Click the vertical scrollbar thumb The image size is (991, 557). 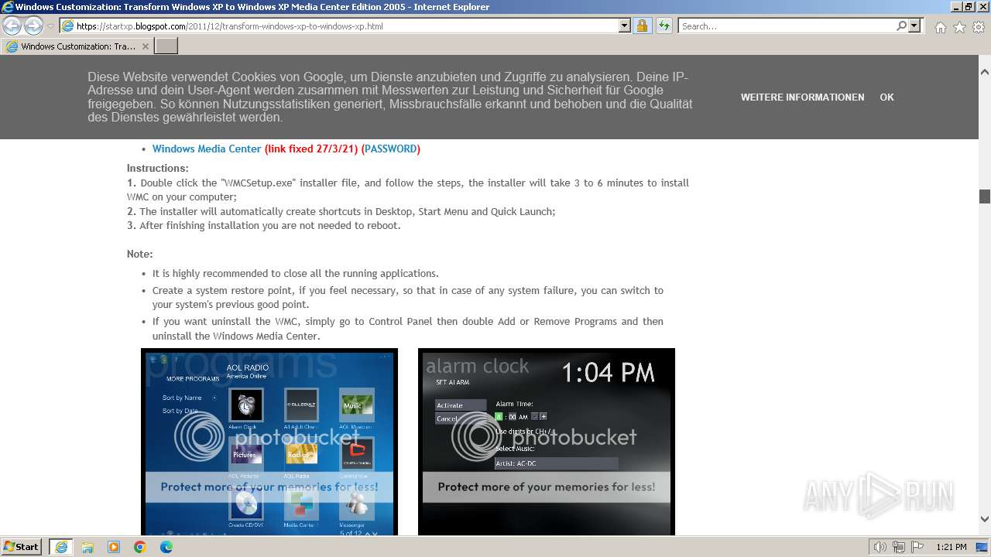pos(985,196)
